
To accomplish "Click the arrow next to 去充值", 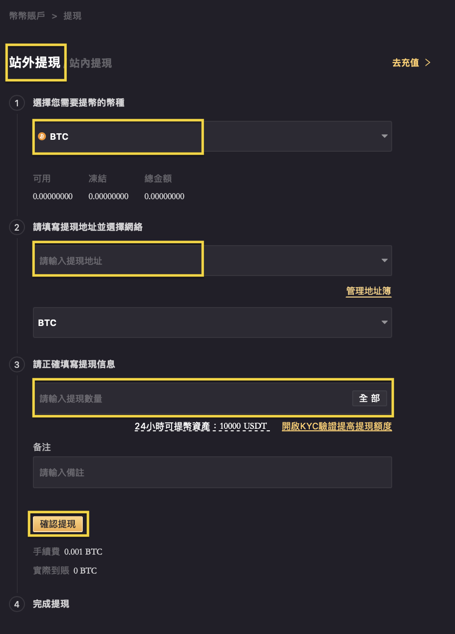I will point(427,63).
